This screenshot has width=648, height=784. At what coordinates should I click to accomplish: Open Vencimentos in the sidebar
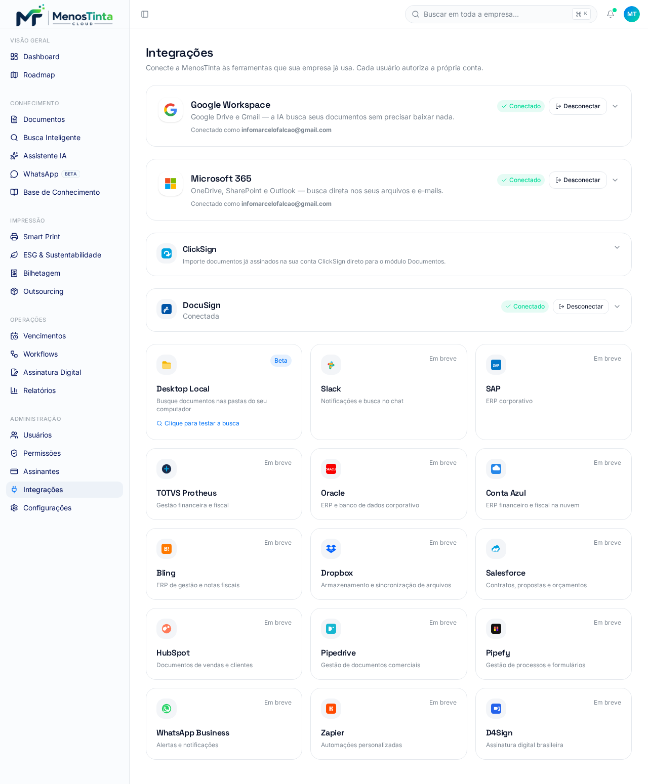(64, 336)
